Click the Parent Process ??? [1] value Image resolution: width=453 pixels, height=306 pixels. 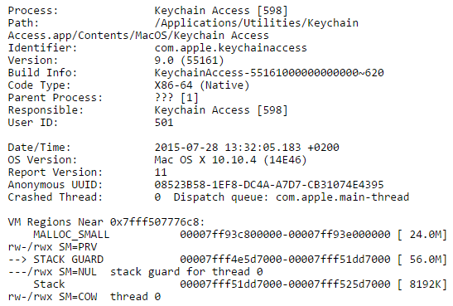coord(176,98)
